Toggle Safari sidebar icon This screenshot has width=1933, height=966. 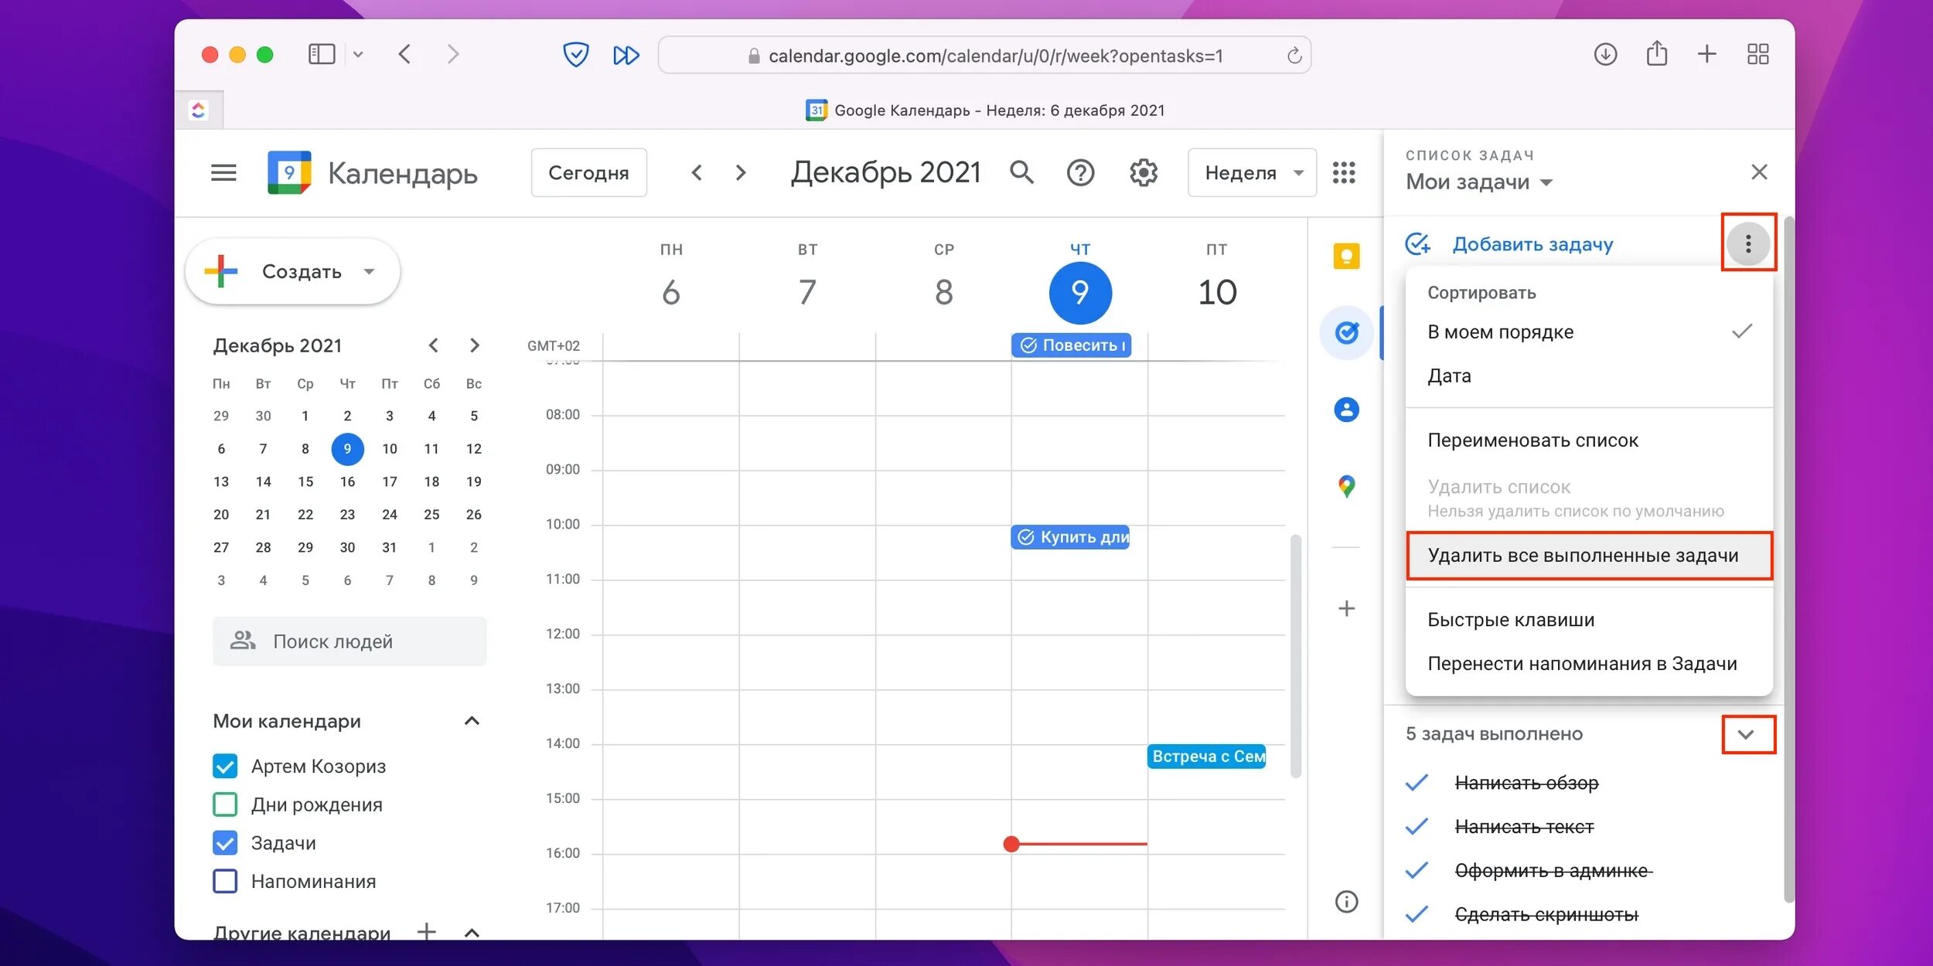(322, 54)
